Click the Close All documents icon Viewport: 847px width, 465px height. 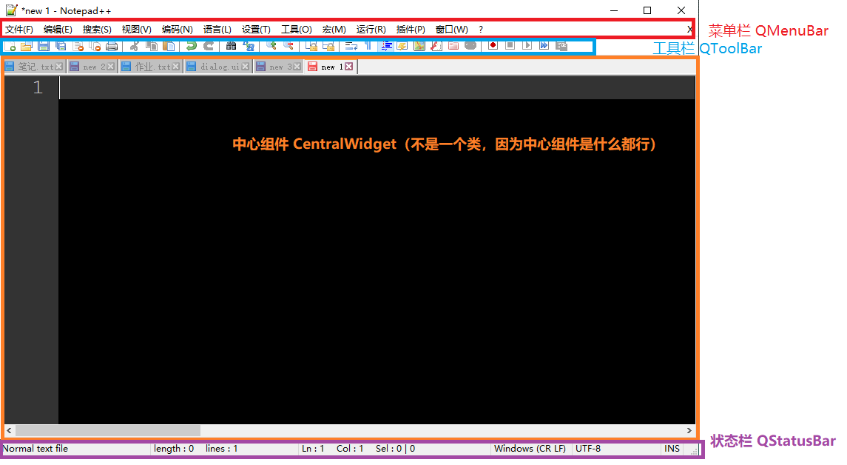point(95,47)
